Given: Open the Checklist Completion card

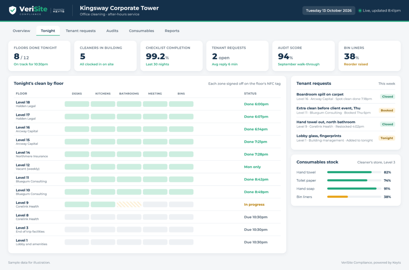Looking at the screenshot, I should pos(171,56).
